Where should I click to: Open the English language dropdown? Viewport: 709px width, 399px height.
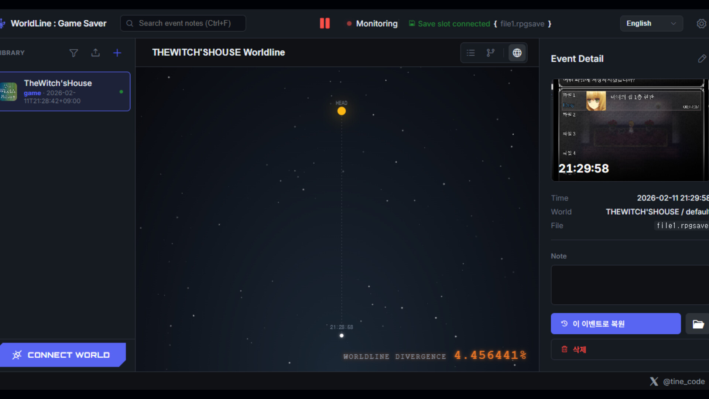tap(651, 23)
